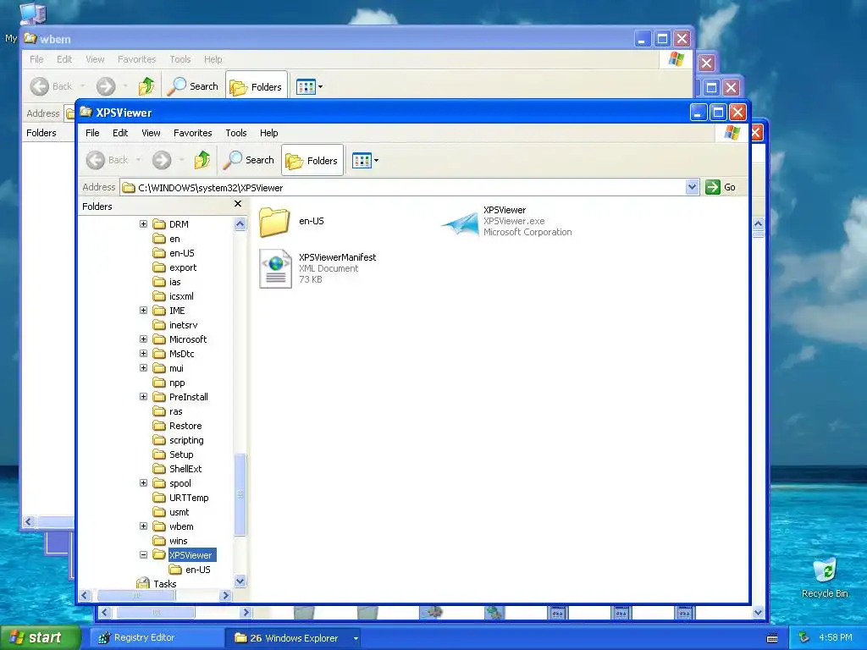Screen dimensions: 867x650
Task: Select the URTTemp folder in tree
Action: (x=189, y=498)
